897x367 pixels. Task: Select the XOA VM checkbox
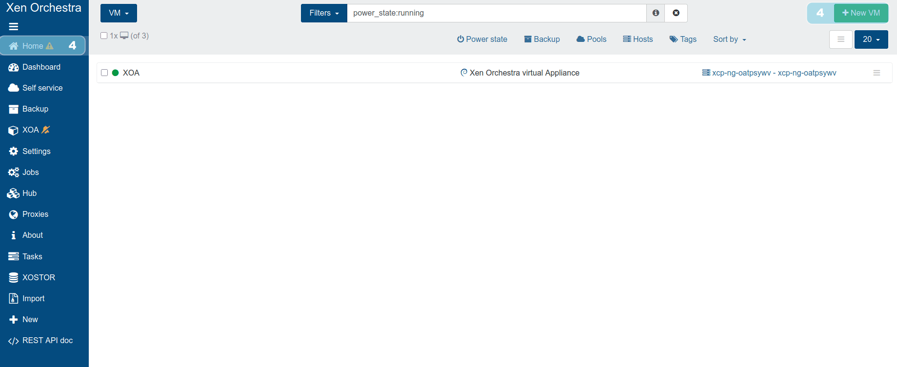104,73
